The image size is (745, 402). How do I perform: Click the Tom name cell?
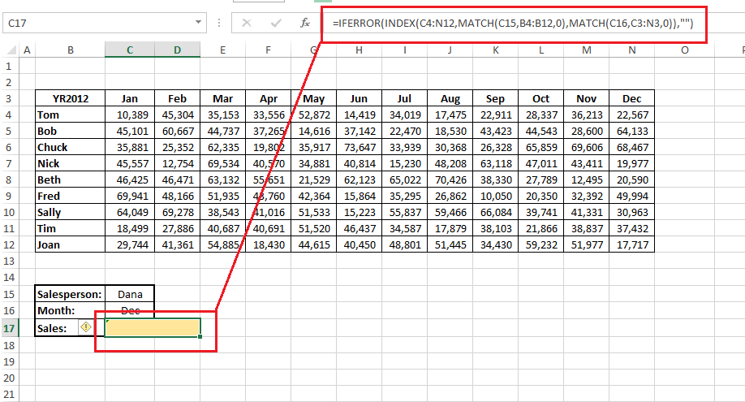coord(70,115)
